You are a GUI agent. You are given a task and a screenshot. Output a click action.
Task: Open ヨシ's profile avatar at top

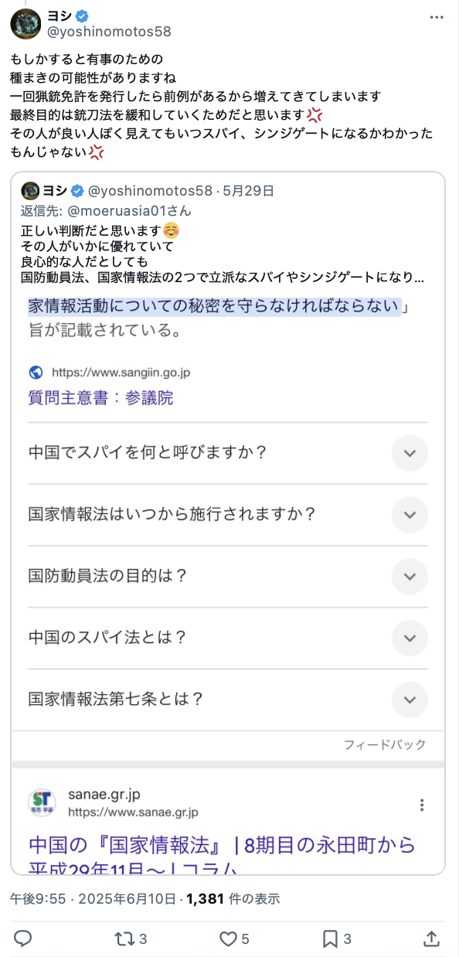[x=25, y=24]
